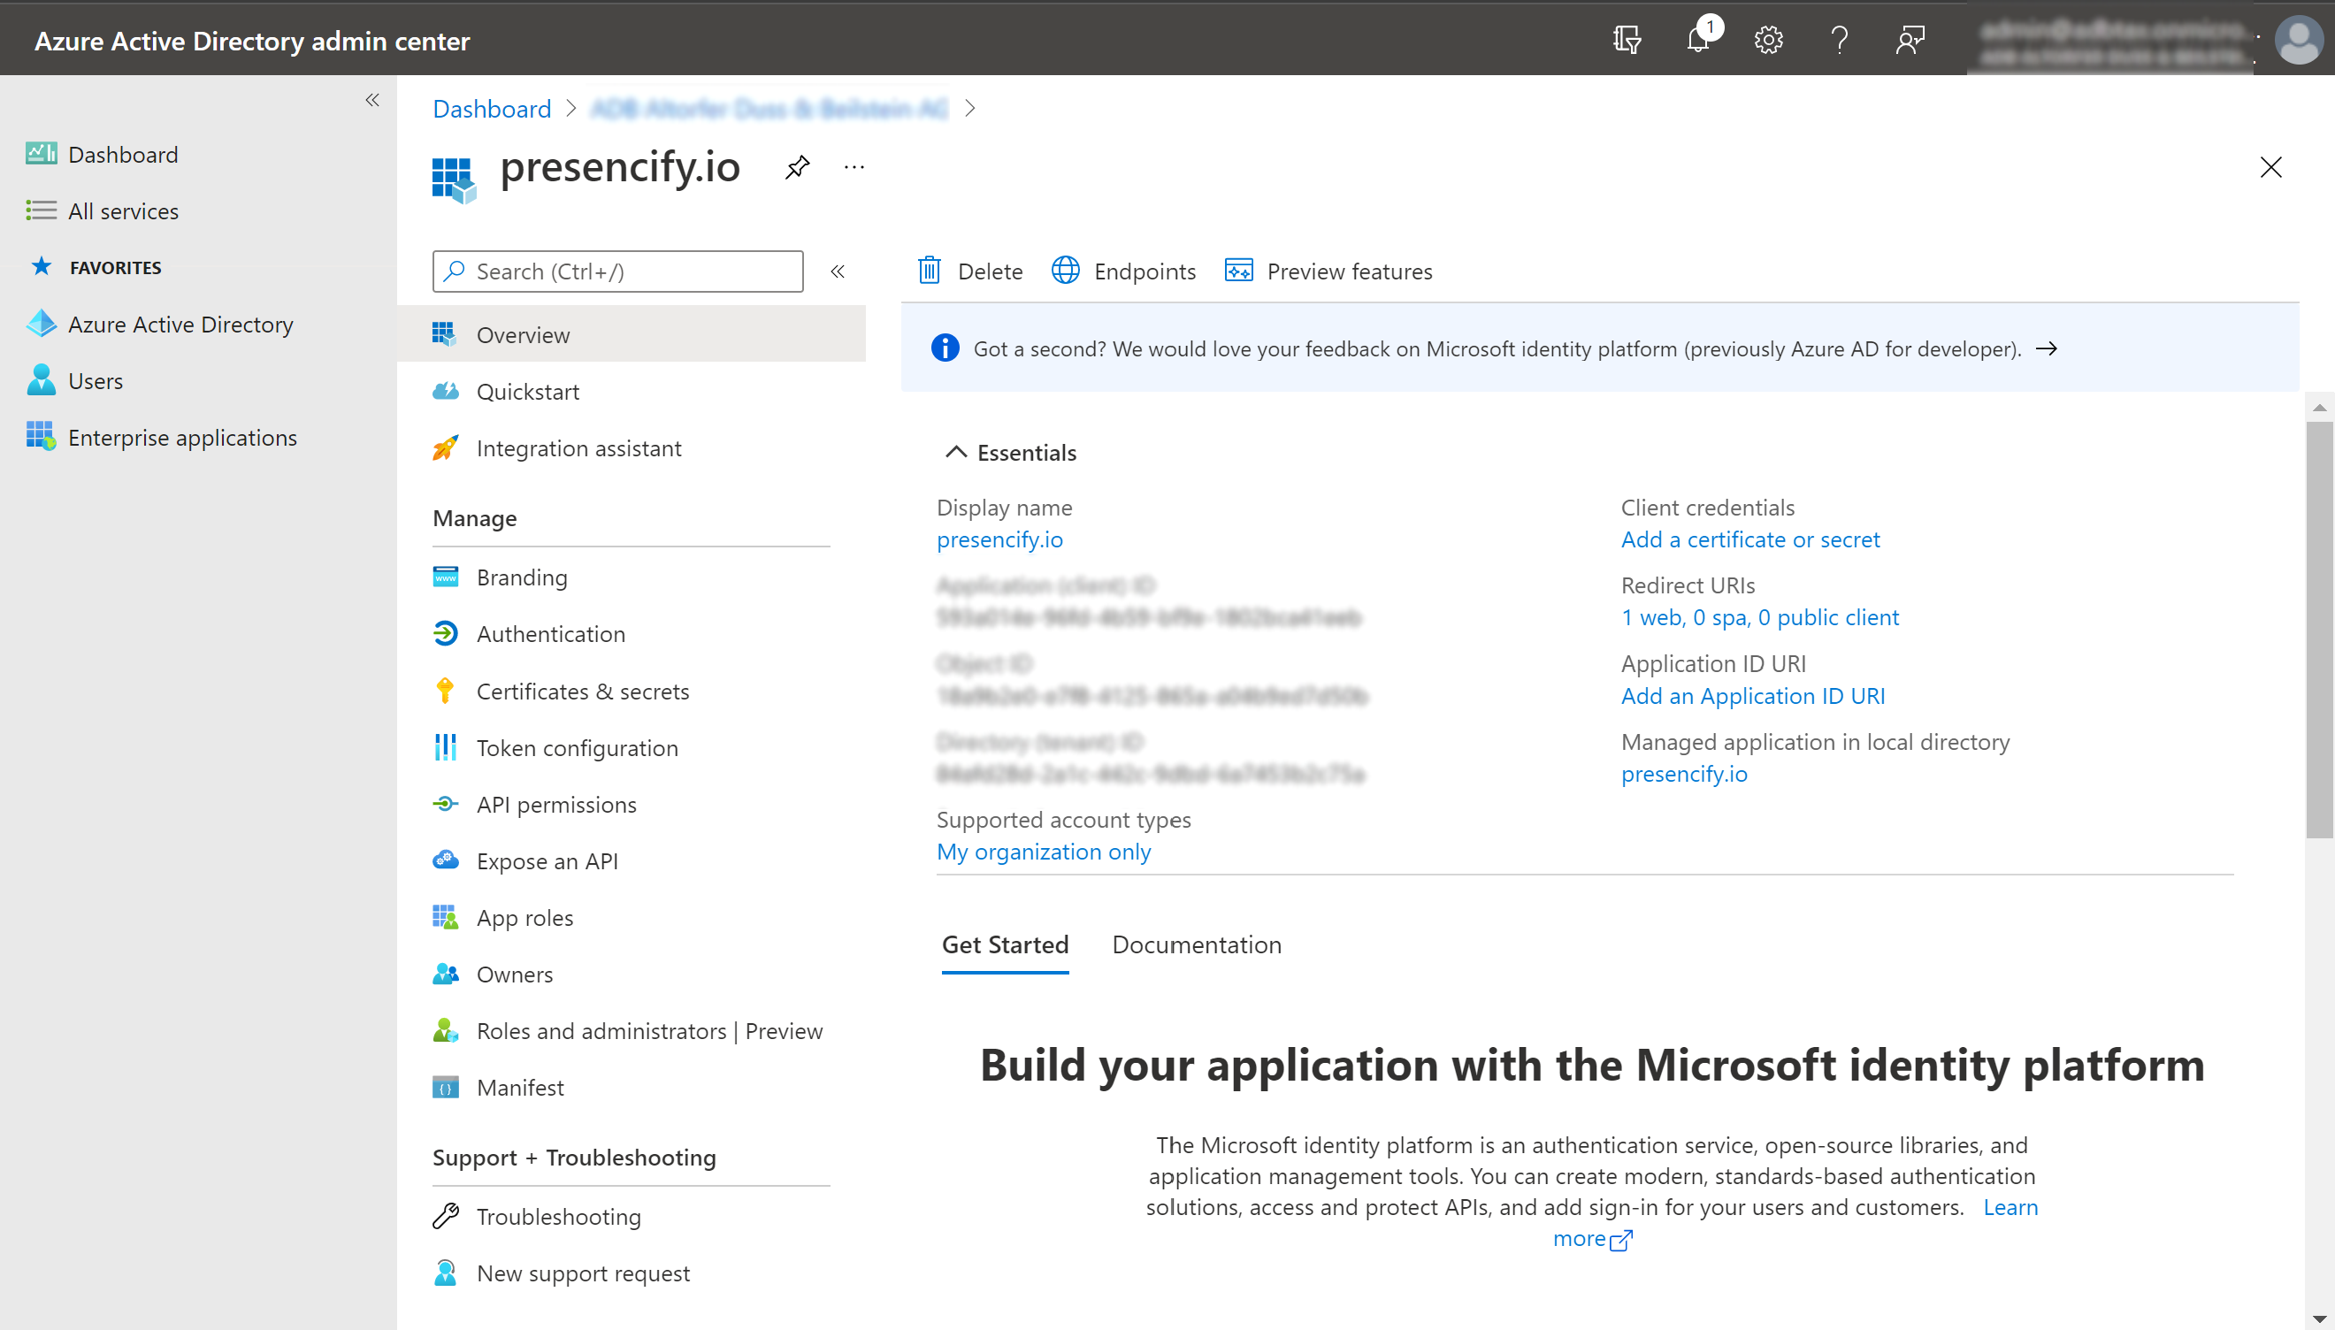
Task: Open the more options ellipsis next to presencify.io
Action: pos(854,167)
